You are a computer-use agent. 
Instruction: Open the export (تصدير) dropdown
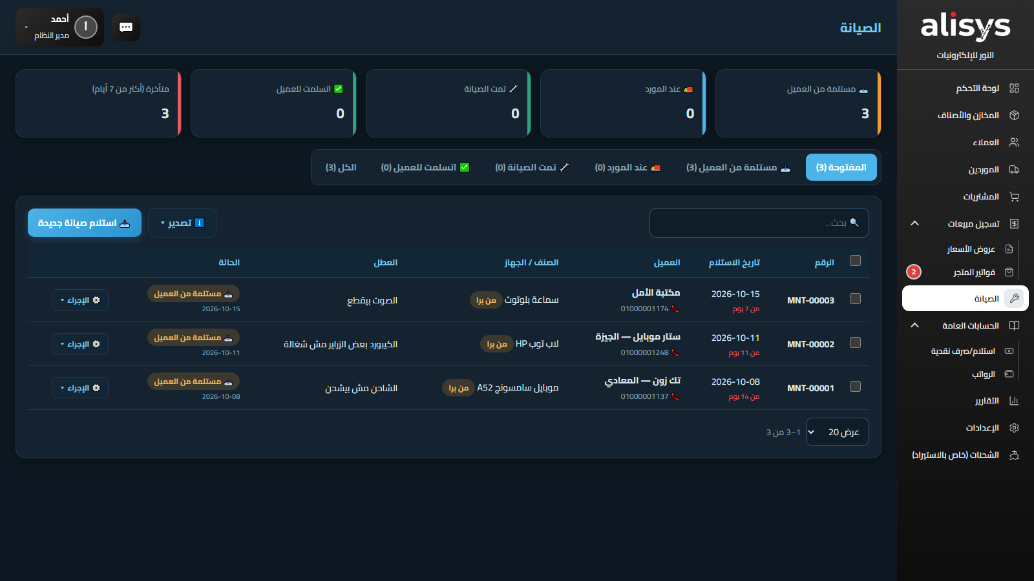point(182,223)
